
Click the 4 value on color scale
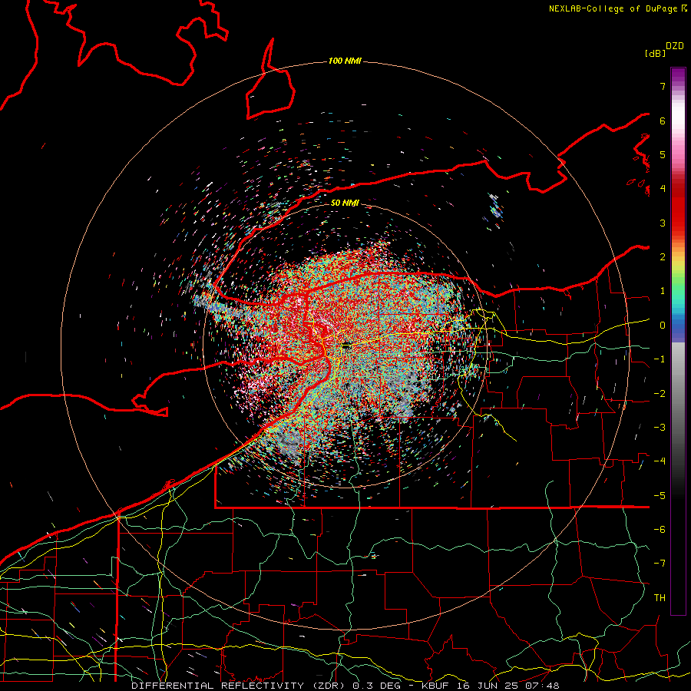[663, 189]
